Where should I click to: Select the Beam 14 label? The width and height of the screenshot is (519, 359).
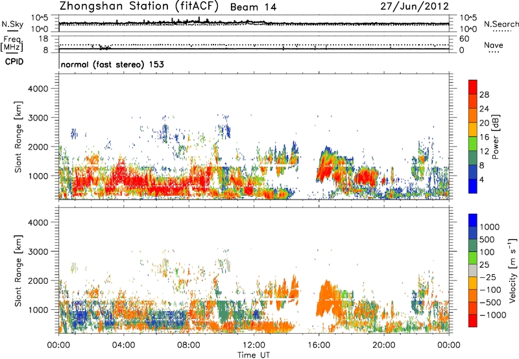click(253, 7)
